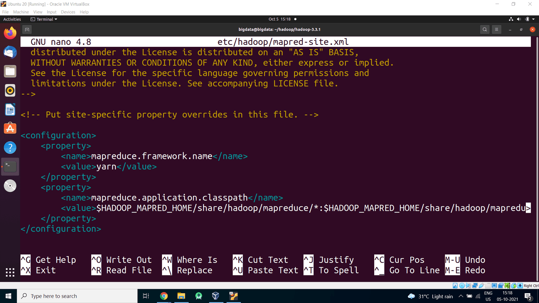Open new terminal tab button
The image size is (539, 303).
coord(27,30)
